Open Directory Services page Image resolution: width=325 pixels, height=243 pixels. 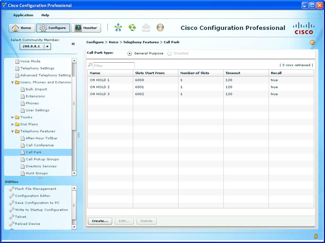[x=41, y=166]
